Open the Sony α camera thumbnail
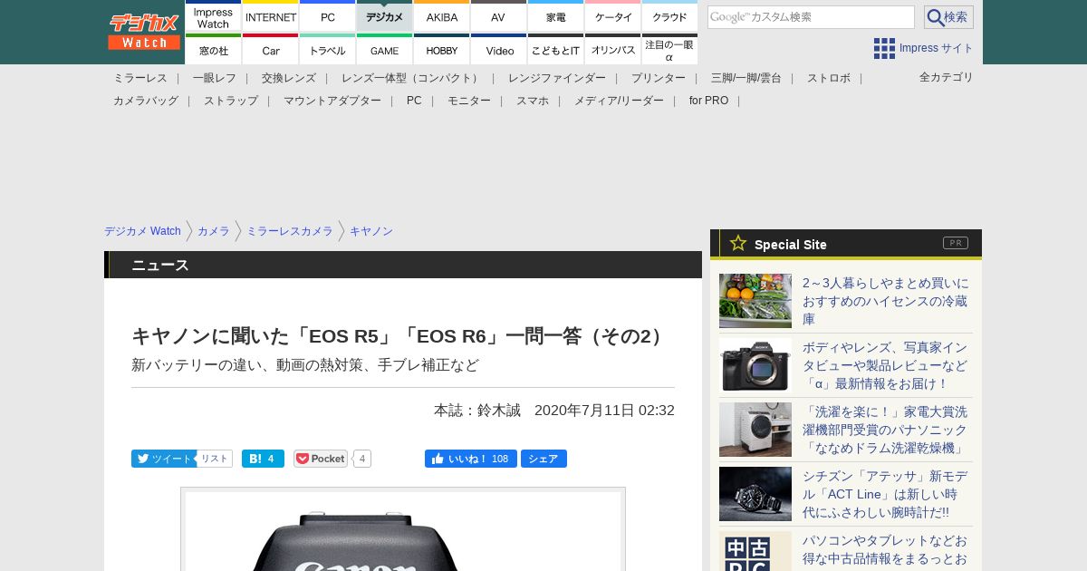The image size is (1087, 571). coord(755,365)
